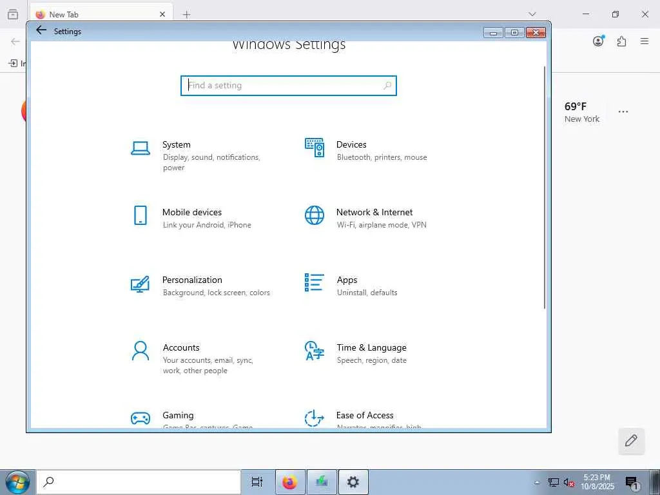Open the Ease of Access label
This screenshot has height=495, width=660.
pos(365,416)
